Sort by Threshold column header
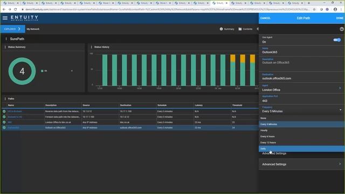 coord(237,105)
